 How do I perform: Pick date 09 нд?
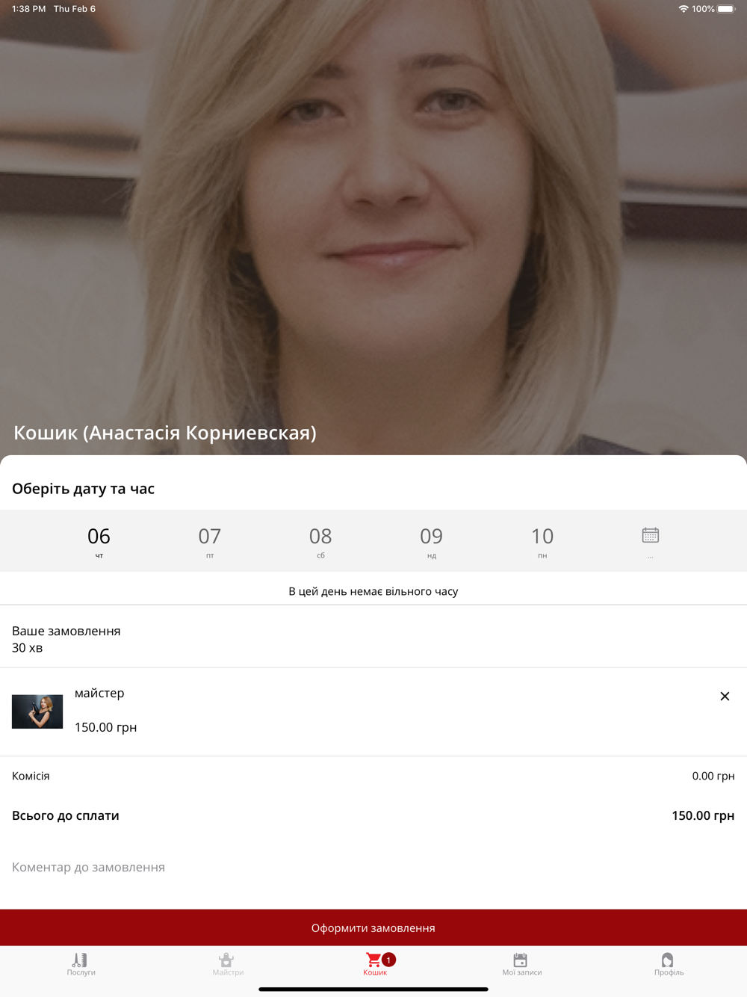pos(431,542)
